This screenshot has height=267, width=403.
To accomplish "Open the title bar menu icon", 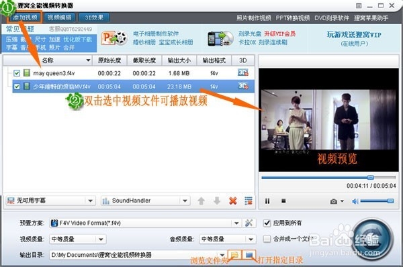I will (x=359, y=6).
